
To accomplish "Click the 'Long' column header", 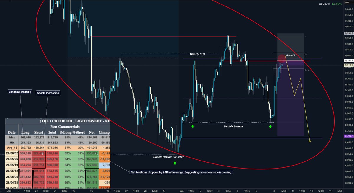I will click(26, 133).
